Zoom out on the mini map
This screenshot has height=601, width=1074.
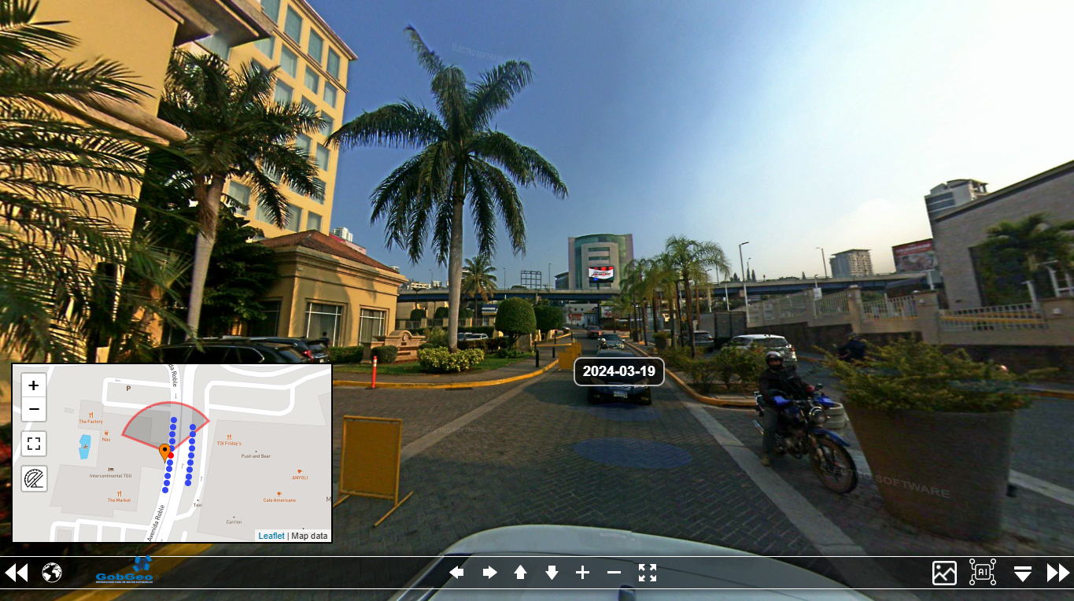pos(34,409)
